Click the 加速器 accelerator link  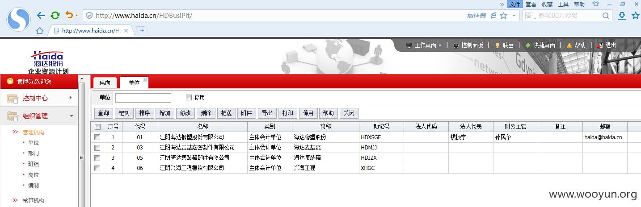tap(476, 16)
